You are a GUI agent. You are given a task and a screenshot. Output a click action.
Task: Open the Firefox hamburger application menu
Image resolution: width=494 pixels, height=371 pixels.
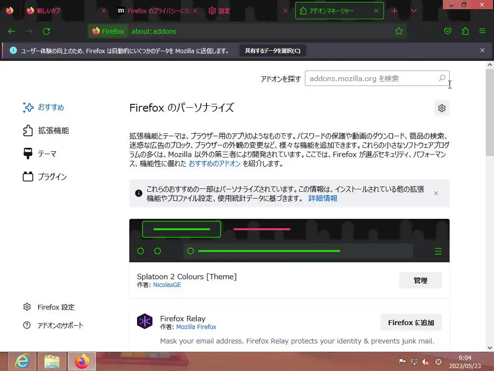(x=482, y=31)
